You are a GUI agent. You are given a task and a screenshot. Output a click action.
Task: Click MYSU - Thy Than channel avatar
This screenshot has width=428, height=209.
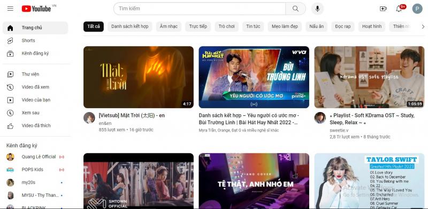[x=10, y=196]
